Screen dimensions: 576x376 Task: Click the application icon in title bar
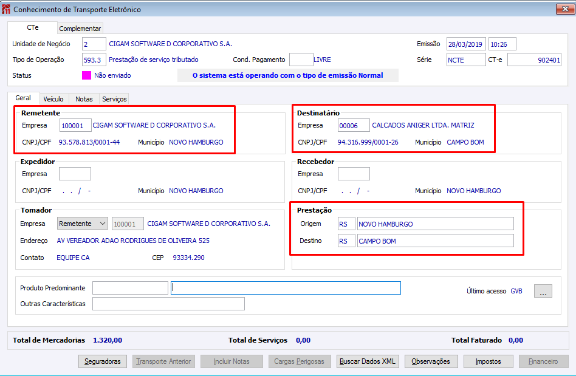[x=6, y=9]
